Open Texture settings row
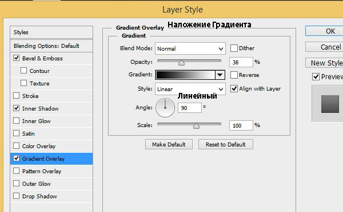Viewport: 343px width, 212px height. click(51, 83)
